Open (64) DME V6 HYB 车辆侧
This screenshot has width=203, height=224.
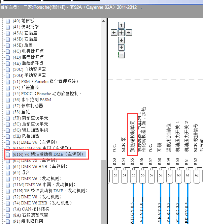point(40,167)
